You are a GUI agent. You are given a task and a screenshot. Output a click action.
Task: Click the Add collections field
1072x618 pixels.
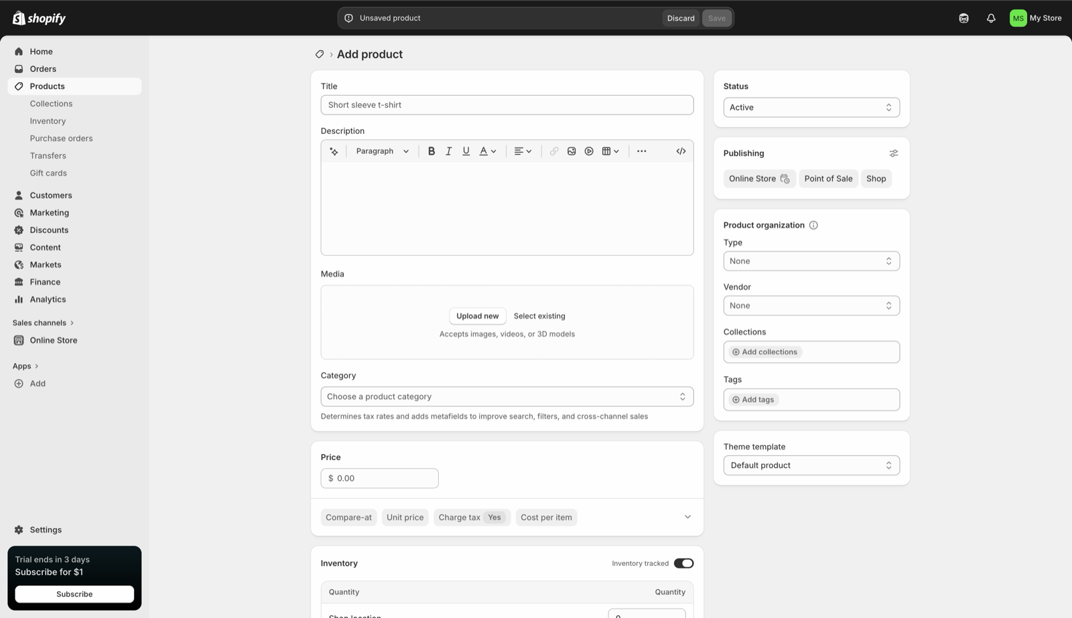click(x=811, y=352)
